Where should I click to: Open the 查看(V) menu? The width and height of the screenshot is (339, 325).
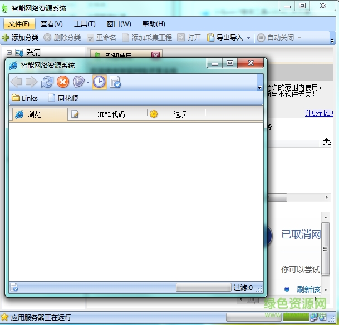(x=52, y=24)
